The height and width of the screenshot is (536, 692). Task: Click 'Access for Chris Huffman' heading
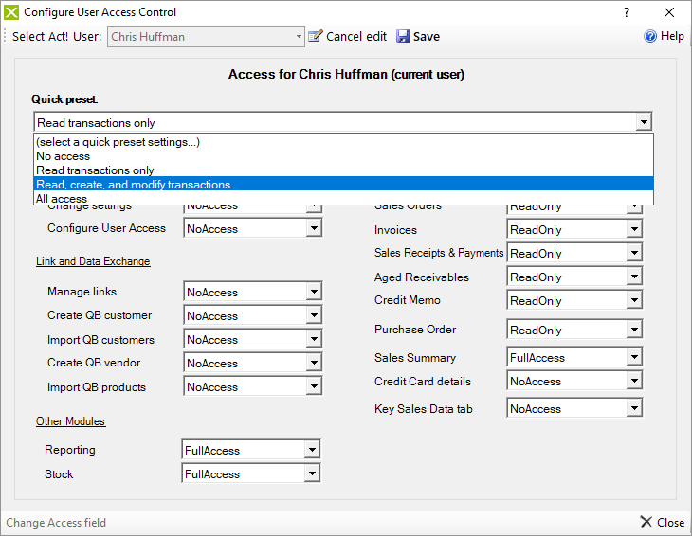[x=346, y=74]
